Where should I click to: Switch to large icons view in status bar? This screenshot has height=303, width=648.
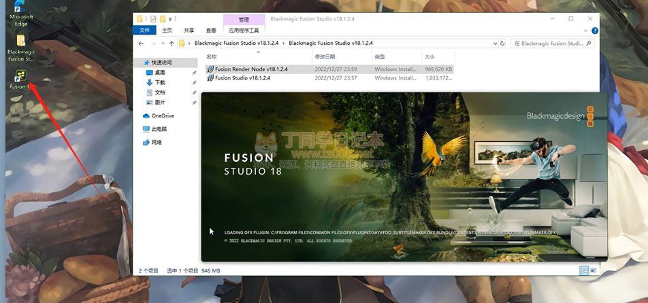(x=594, y=270)
